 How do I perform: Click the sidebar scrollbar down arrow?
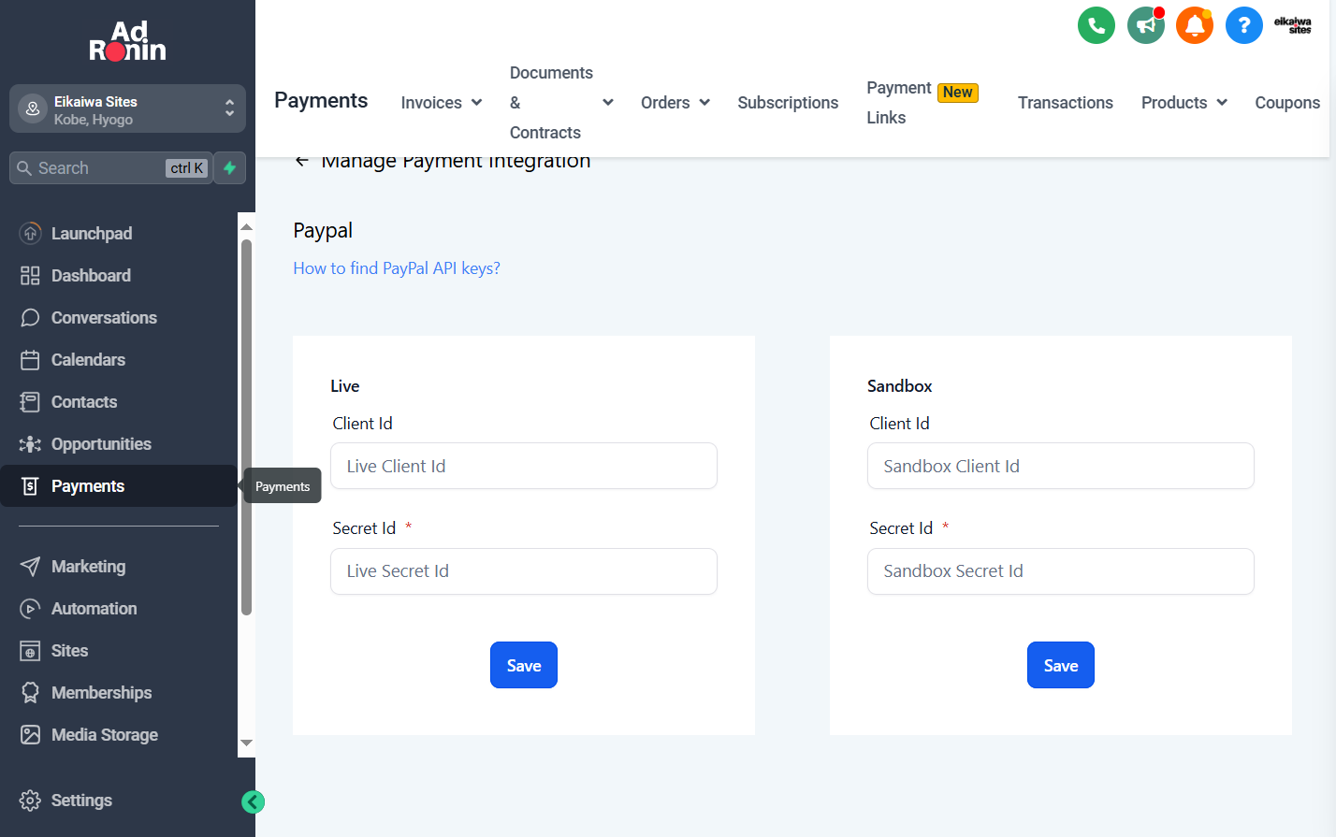pos(247,743)
